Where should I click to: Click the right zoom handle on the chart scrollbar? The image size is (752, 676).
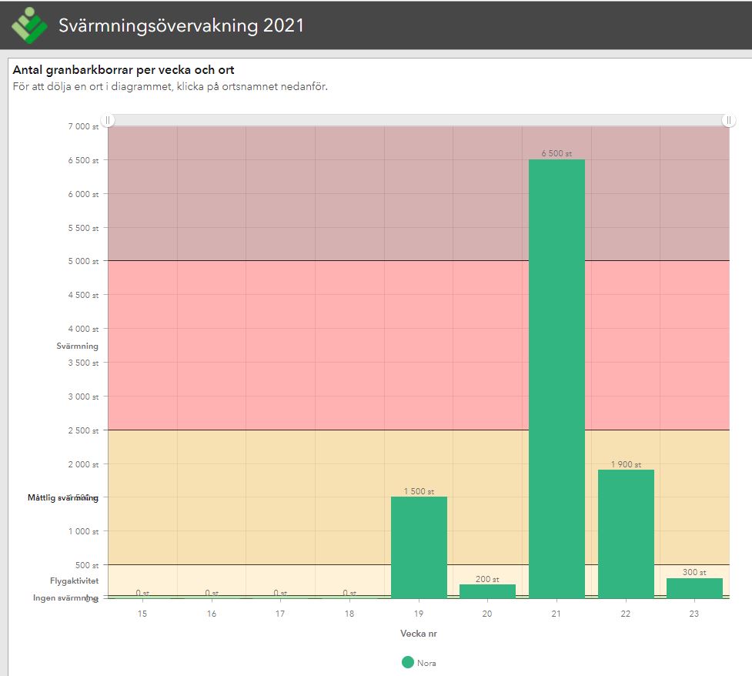tap(727, 120)
